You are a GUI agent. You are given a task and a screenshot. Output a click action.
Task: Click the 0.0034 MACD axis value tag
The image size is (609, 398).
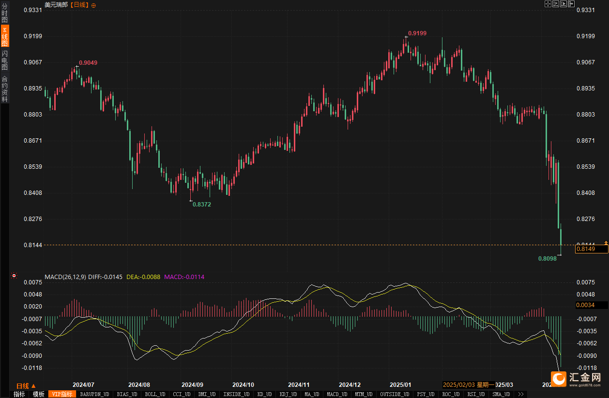coord(591,305)
